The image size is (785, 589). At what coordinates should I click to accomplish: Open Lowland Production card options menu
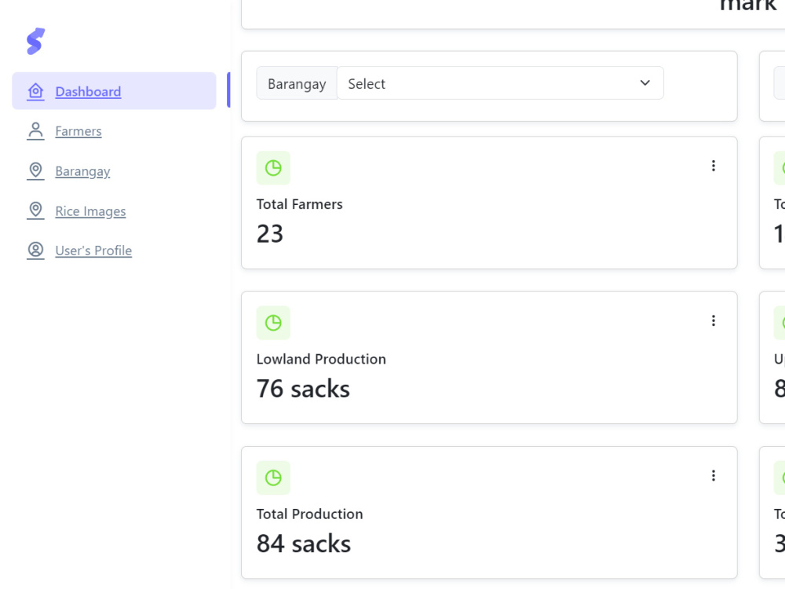pos(714,320)
